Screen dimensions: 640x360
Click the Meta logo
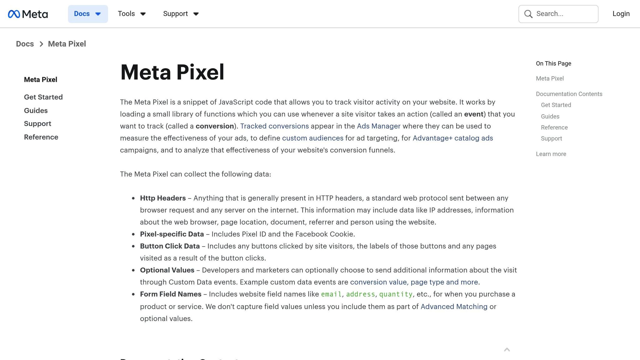click(28, 14)
